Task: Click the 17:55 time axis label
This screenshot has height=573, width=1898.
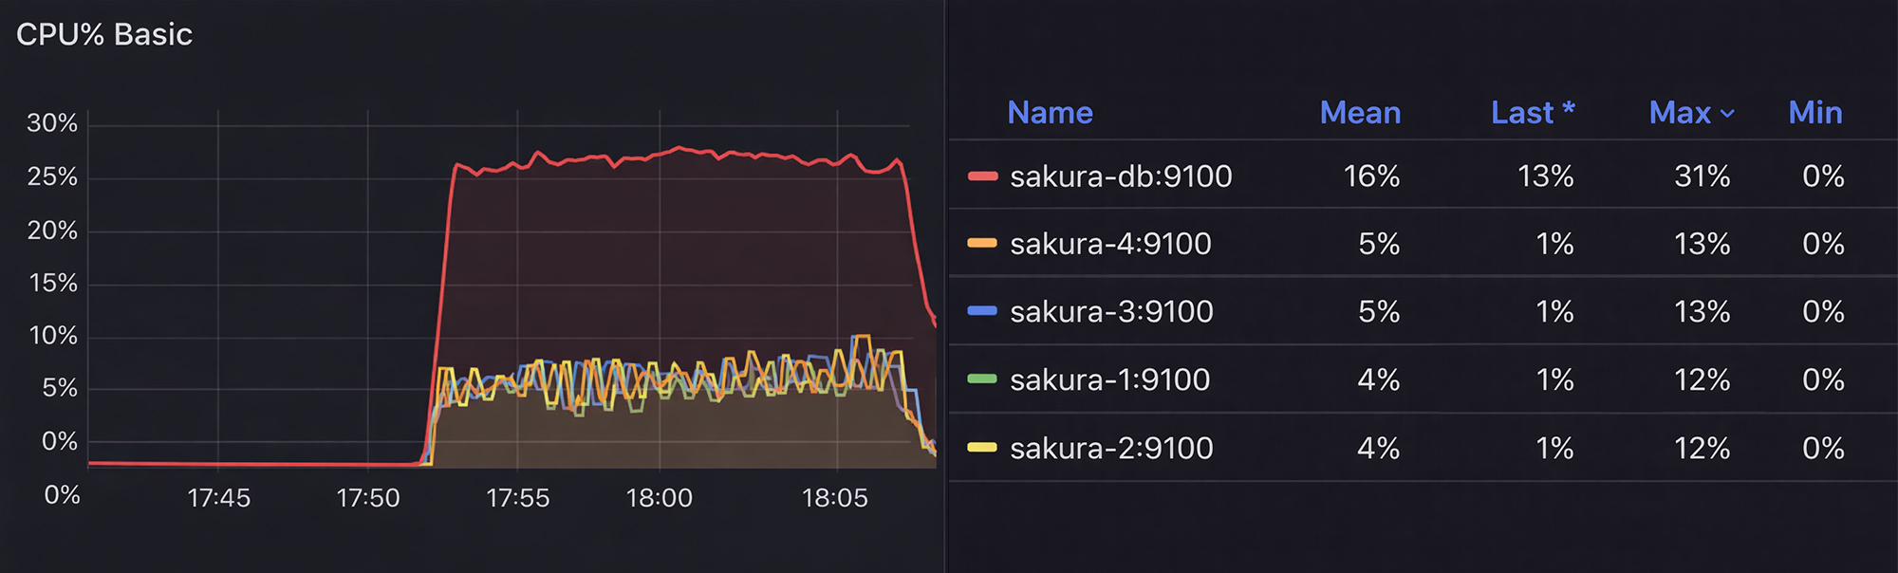Action: (517, 498)
